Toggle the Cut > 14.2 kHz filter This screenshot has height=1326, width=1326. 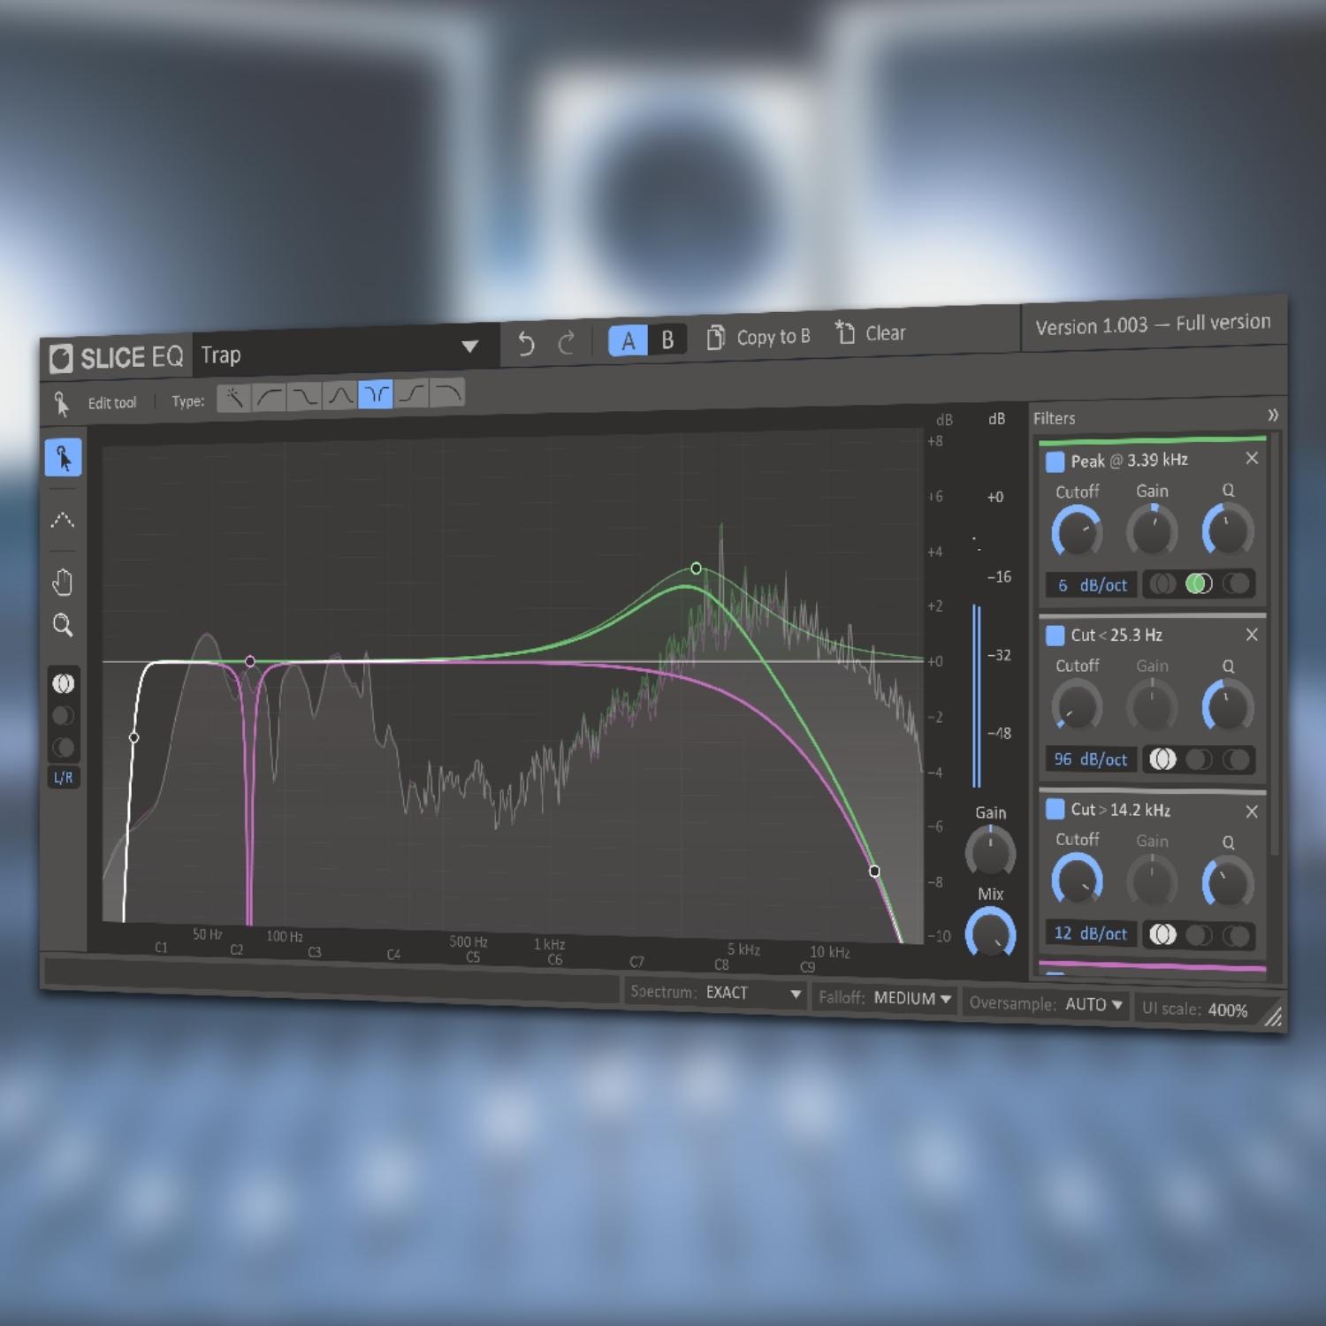(1055, 810)
